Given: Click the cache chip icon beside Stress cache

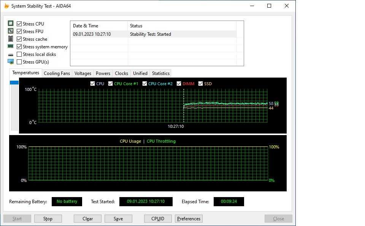Looking at the screenshot, I should coord(11,39).
